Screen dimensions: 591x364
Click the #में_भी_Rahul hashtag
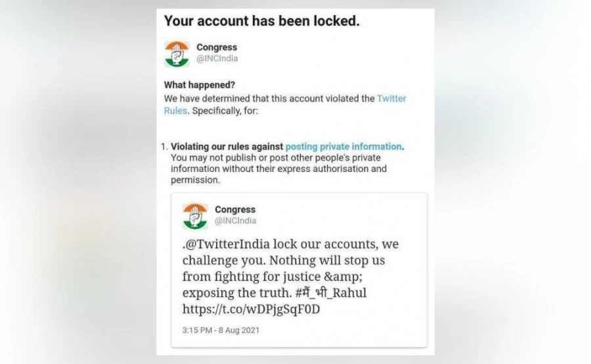[x=333, y=293]
